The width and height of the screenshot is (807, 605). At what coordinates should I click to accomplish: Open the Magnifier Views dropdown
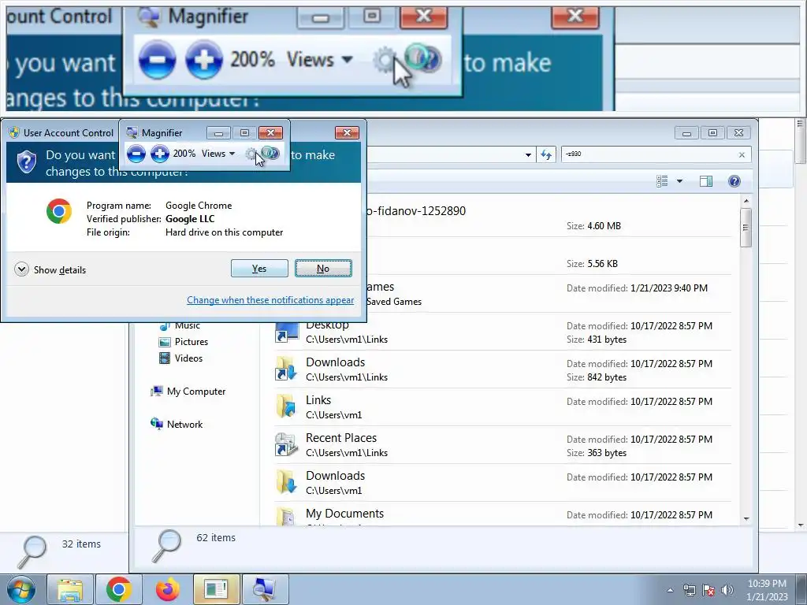[x=218, y=154]
